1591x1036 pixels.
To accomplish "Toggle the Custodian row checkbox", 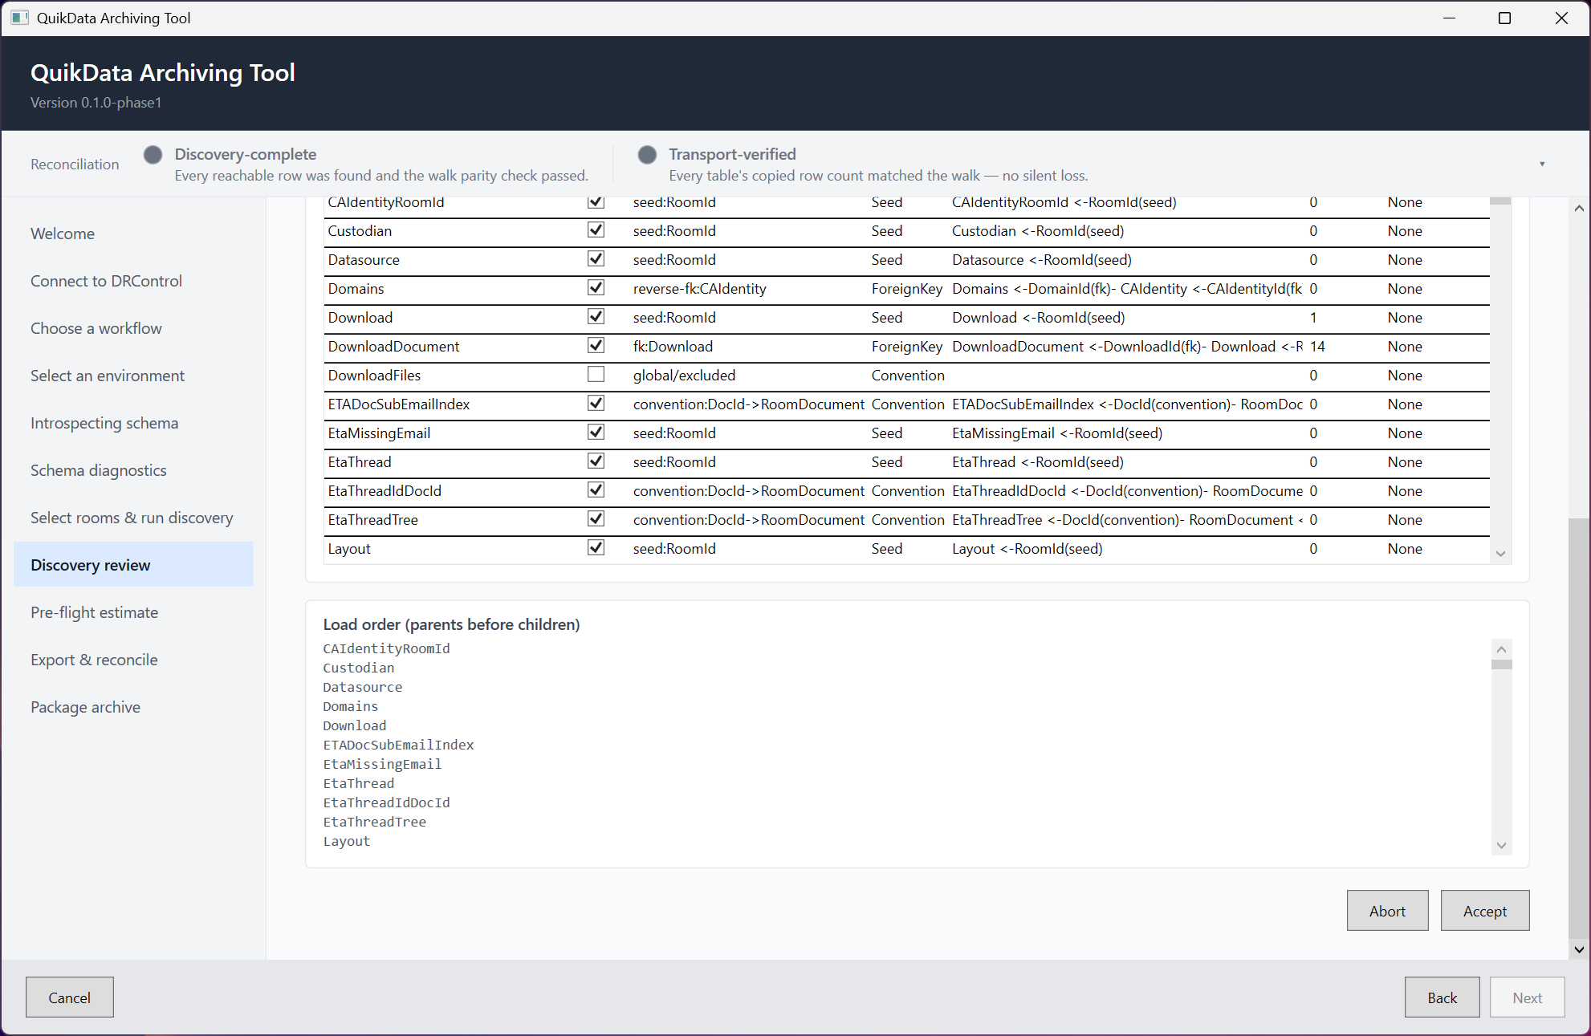I will (x=596, y=230).
